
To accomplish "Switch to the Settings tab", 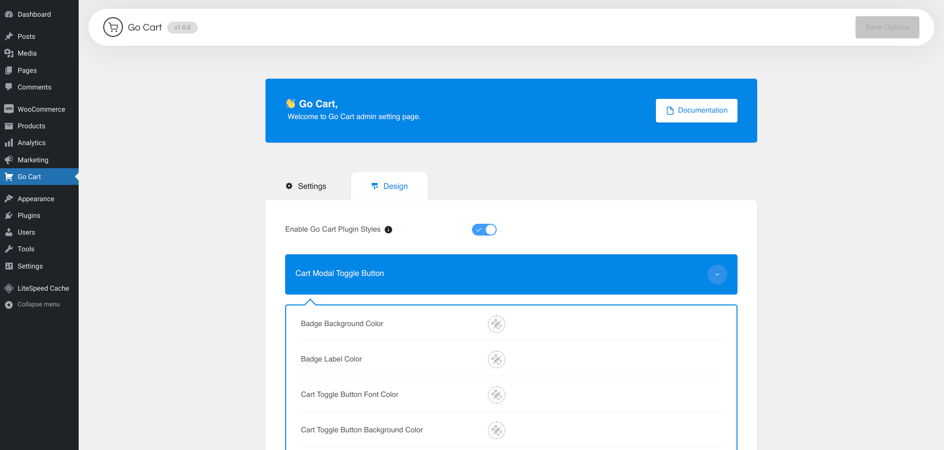I will point(306,186).
